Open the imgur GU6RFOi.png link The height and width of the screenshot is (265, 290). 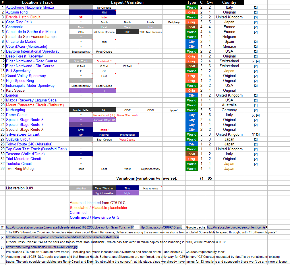pyautogui.click(x=161, y=227)
